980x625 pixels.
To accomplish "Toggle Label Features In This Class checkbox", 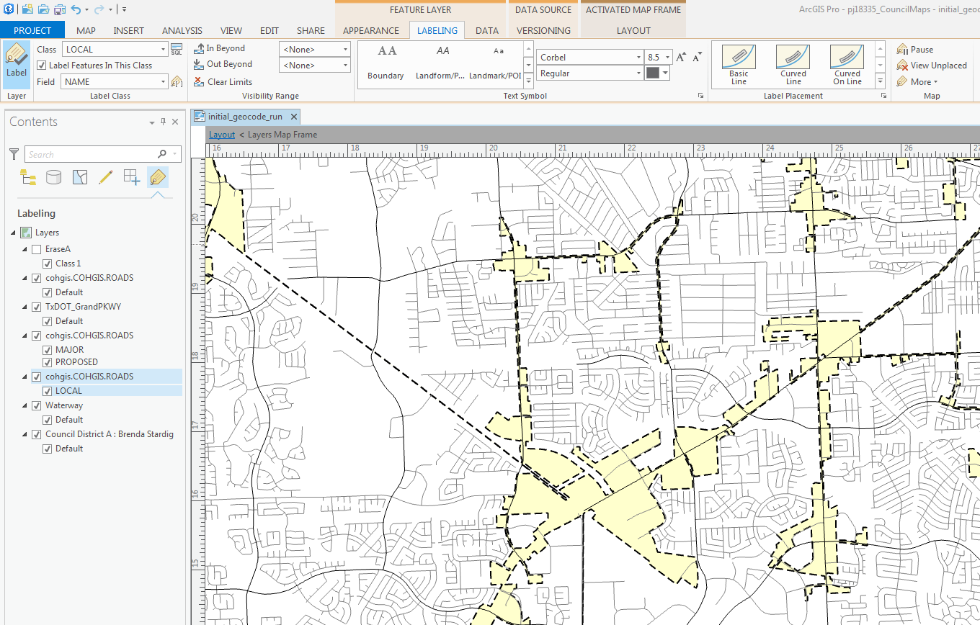I will click(42, 66).
